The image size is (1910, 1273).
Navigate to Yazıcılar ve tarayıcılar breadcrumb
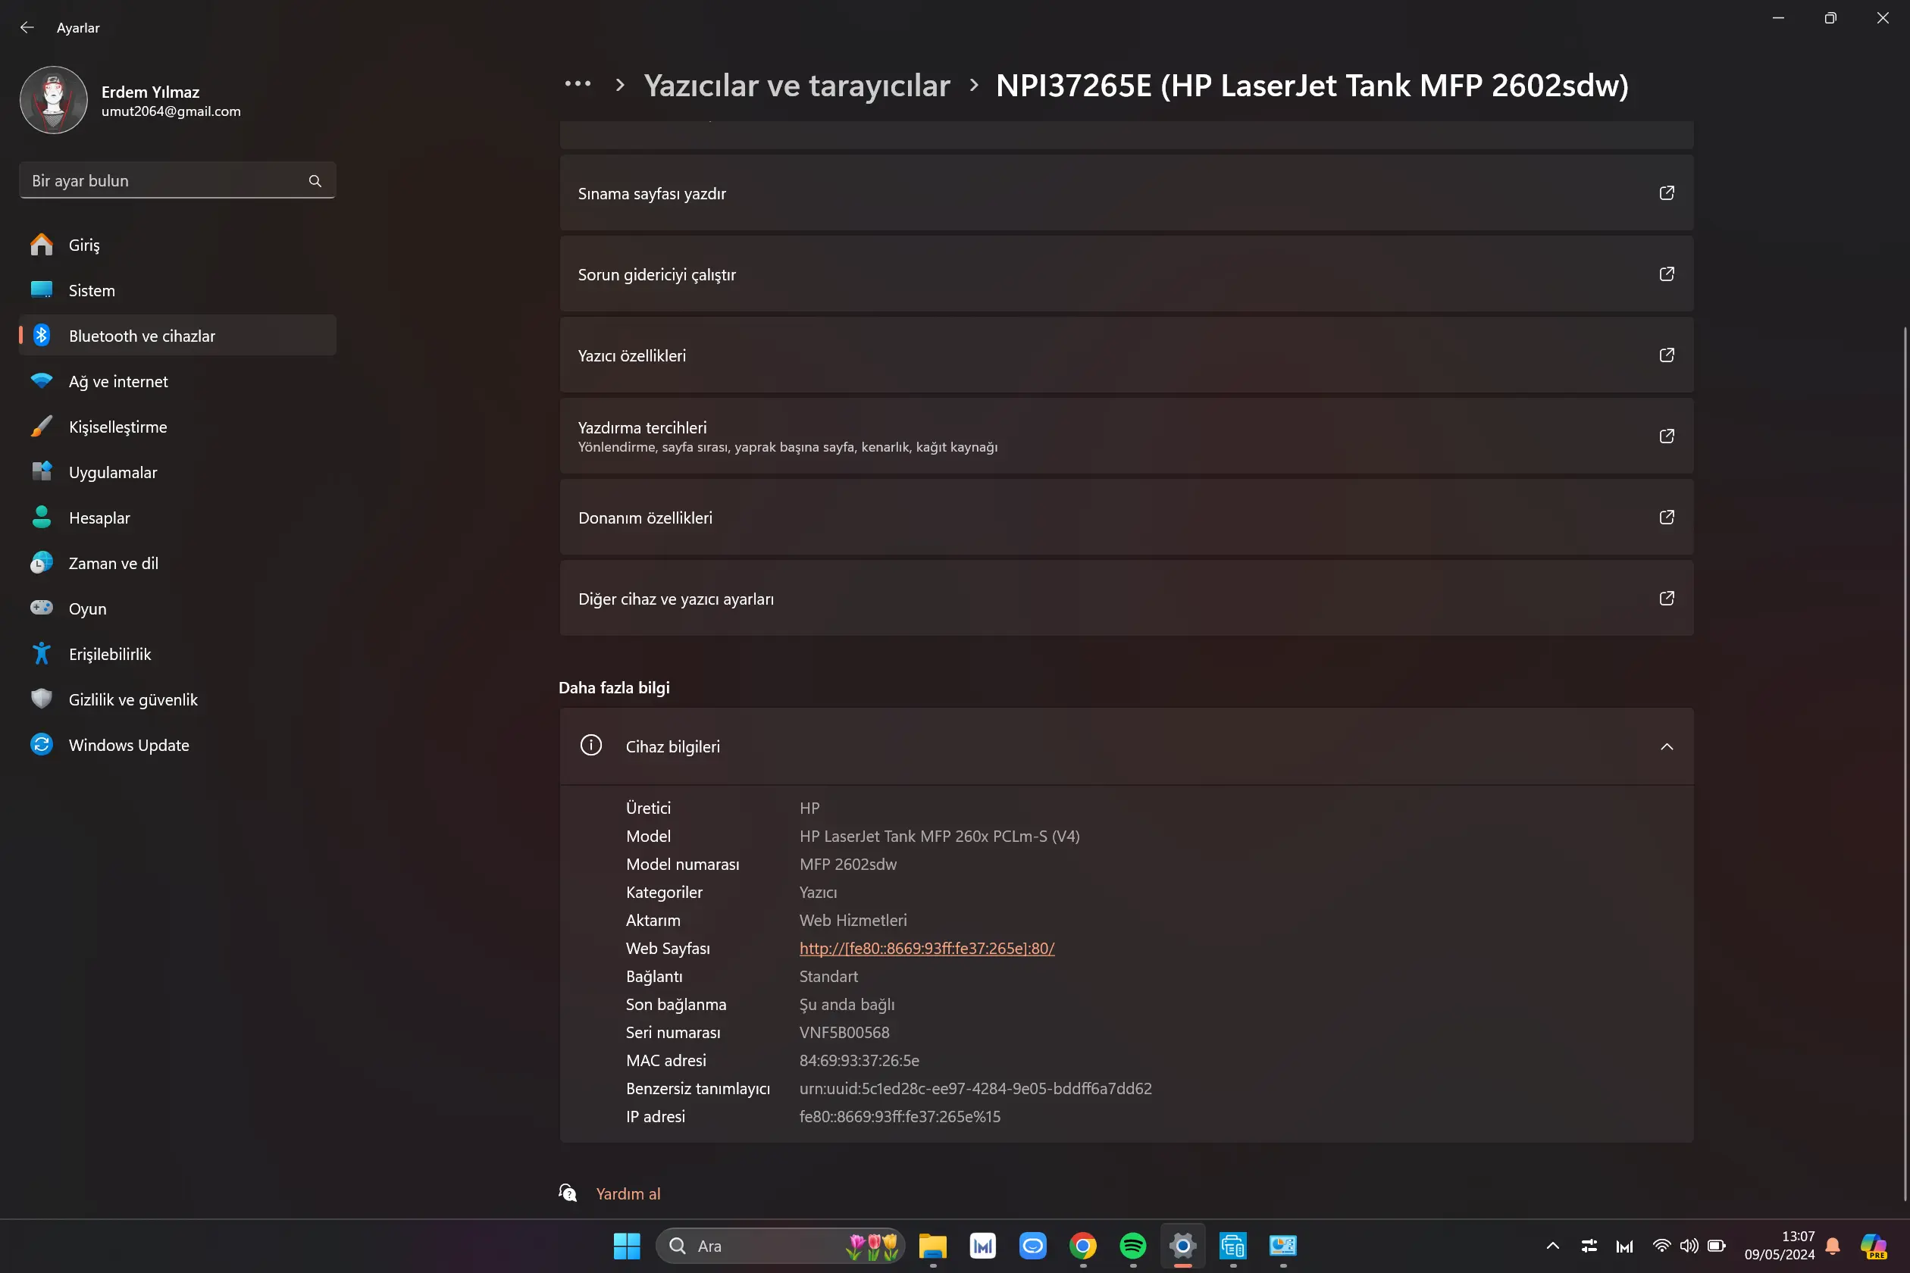[797, 85]
